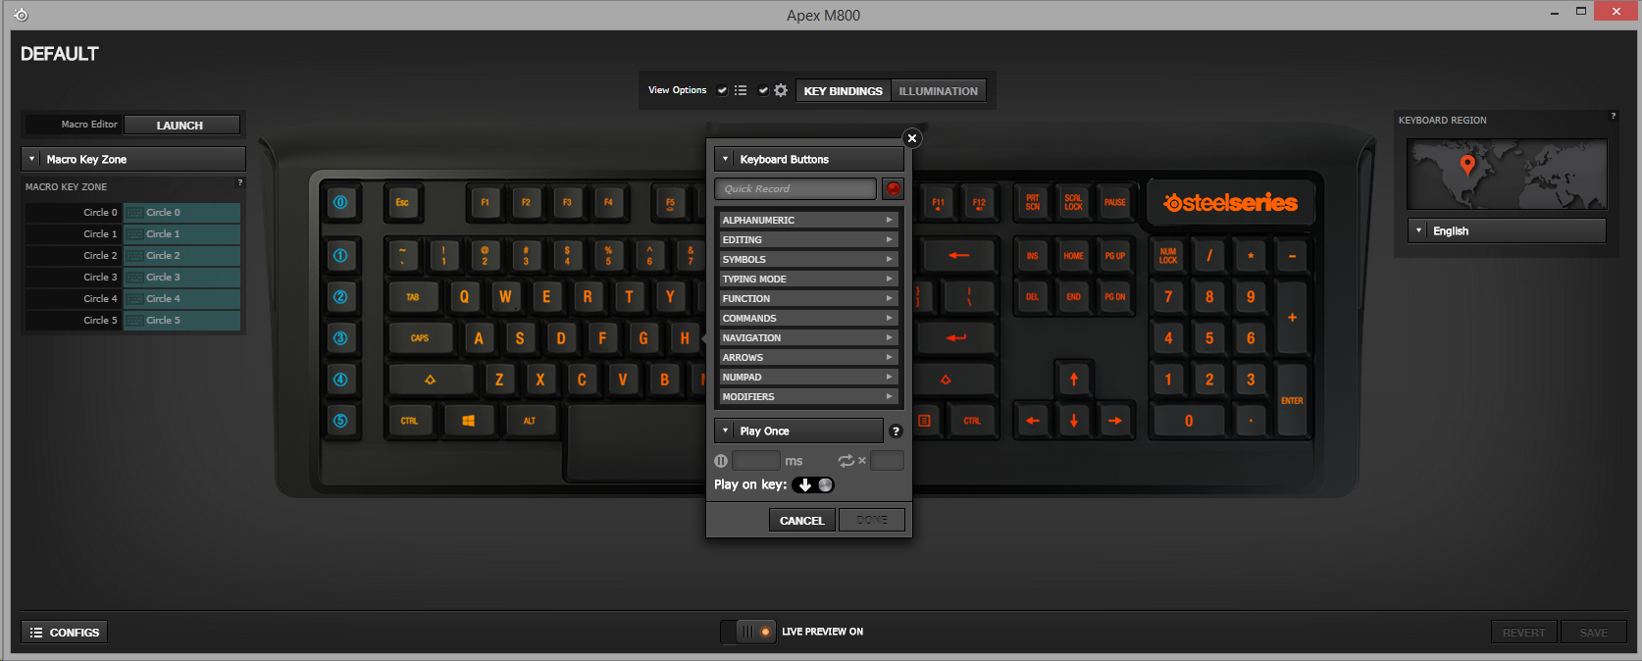Viewport: 1642px width, 661px height.
Task: Click the SteelSeries logo key on keyboard
Action: pos(1230,203)
